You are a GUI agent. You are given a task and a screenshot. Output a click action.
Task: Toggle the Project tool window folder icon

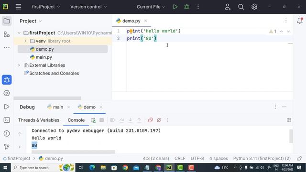7,21
